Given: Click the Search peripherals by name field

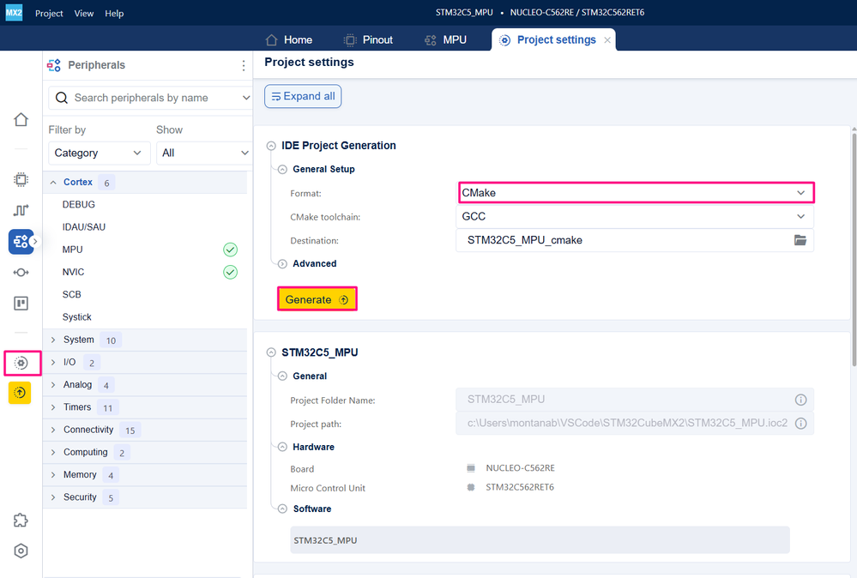Looking at the screenshot, I should [150, 98].
